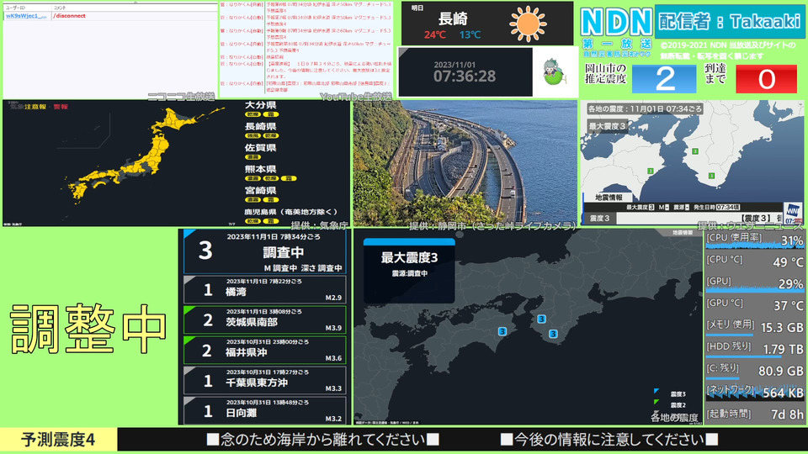Click the 地震情報 label on Weathernews map
The image size is (808, 454).
point(609,197)
